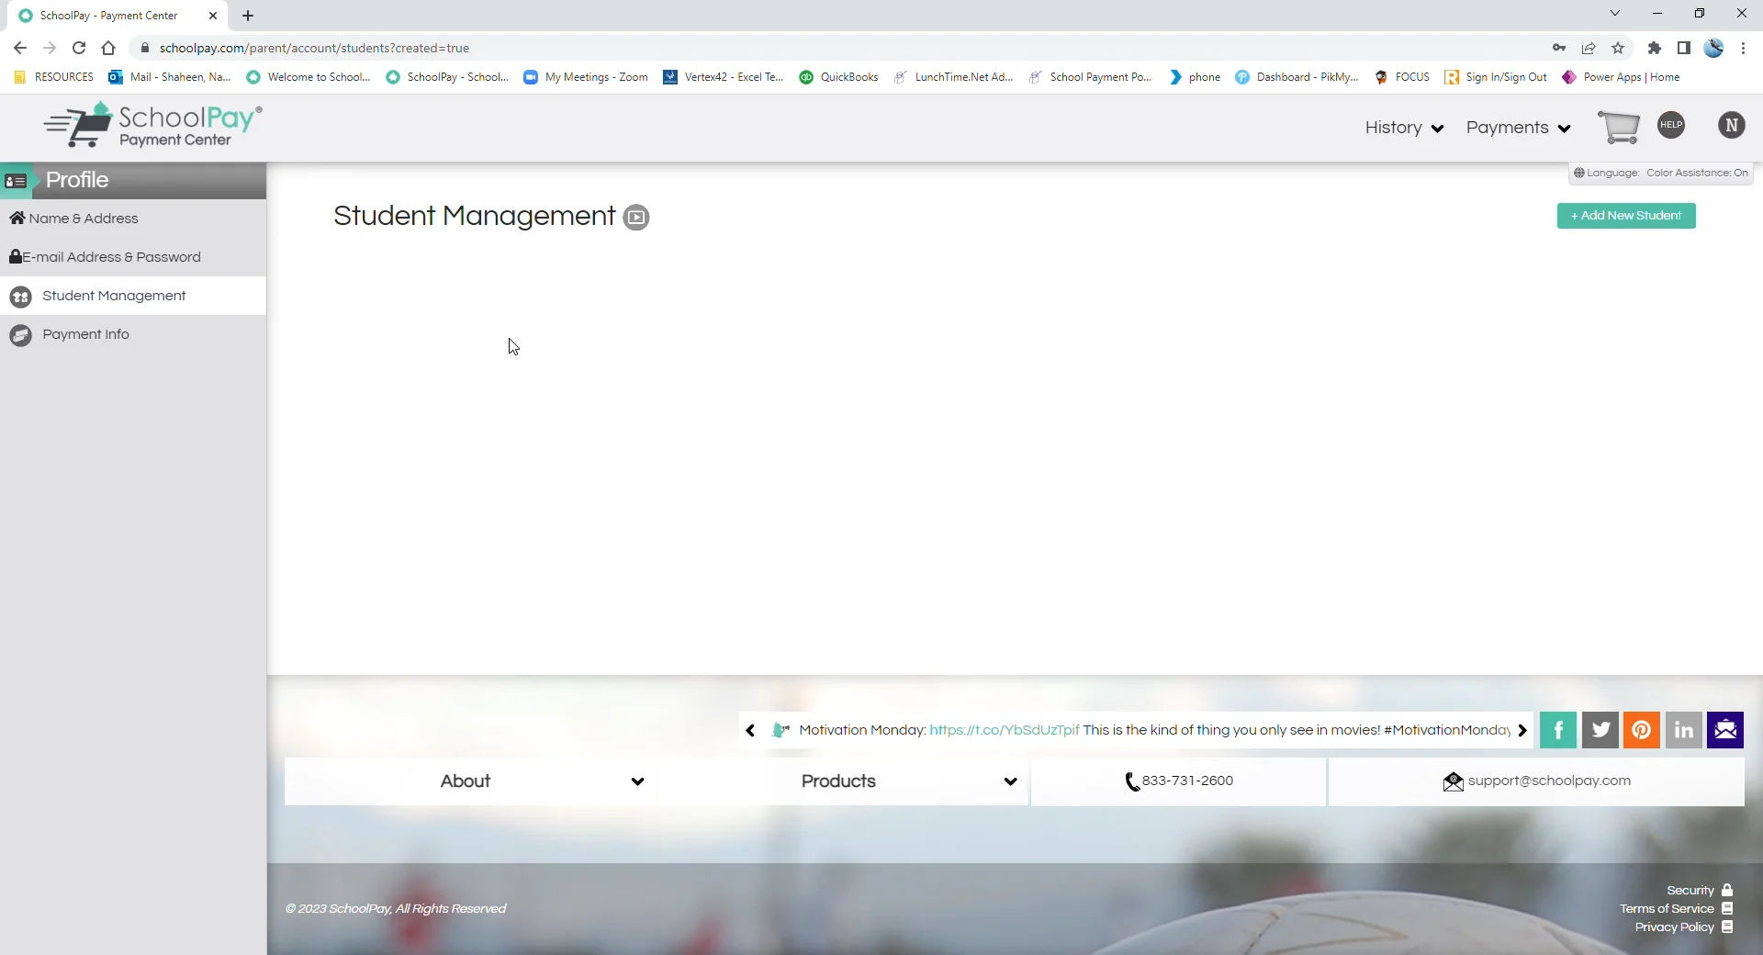Expand the Products footer section

pos(842,781)
